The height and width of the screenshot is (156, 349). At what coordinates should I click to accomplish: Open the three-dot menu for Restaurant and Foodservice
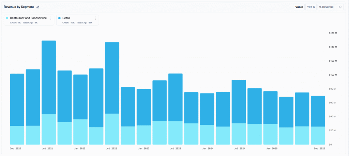pos(51,18)
